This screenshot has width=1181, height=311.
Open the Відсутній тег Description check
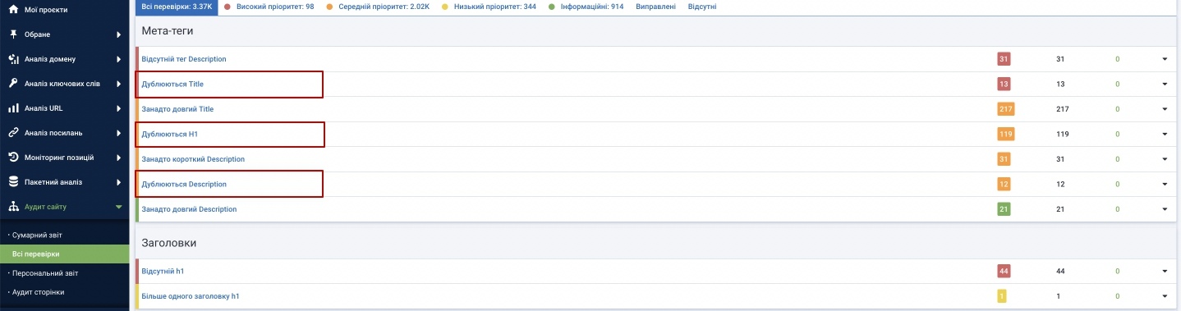click(x=184, y=59)
